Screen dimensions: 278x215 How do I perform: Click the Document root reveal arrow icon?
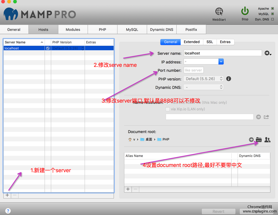click(251, 140)
